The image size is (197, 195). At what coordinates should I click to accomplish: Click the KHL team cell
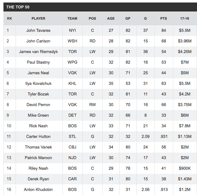coord(72,84)
